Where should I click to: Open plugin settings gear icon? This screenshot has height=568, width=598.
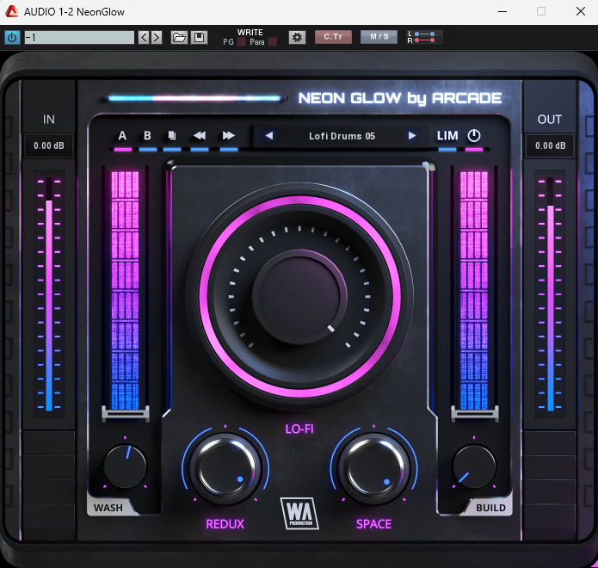coord(297,37)
